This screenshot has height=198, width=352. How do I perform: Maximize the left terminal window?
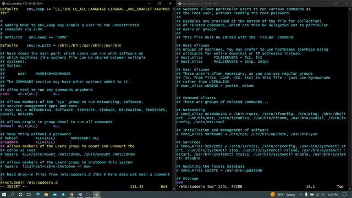(x=159, y=3)
